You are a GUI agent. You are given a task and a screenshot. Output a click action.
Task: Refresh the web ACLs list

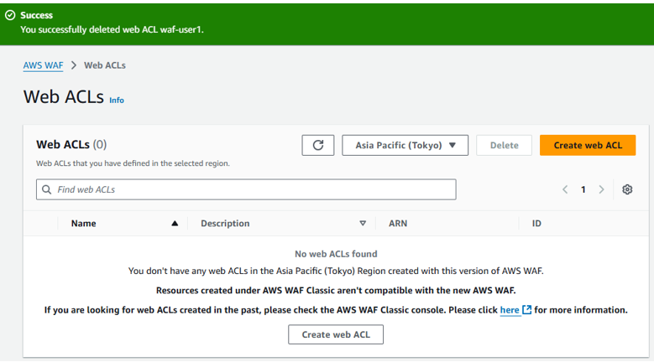[x=318, y=145]
